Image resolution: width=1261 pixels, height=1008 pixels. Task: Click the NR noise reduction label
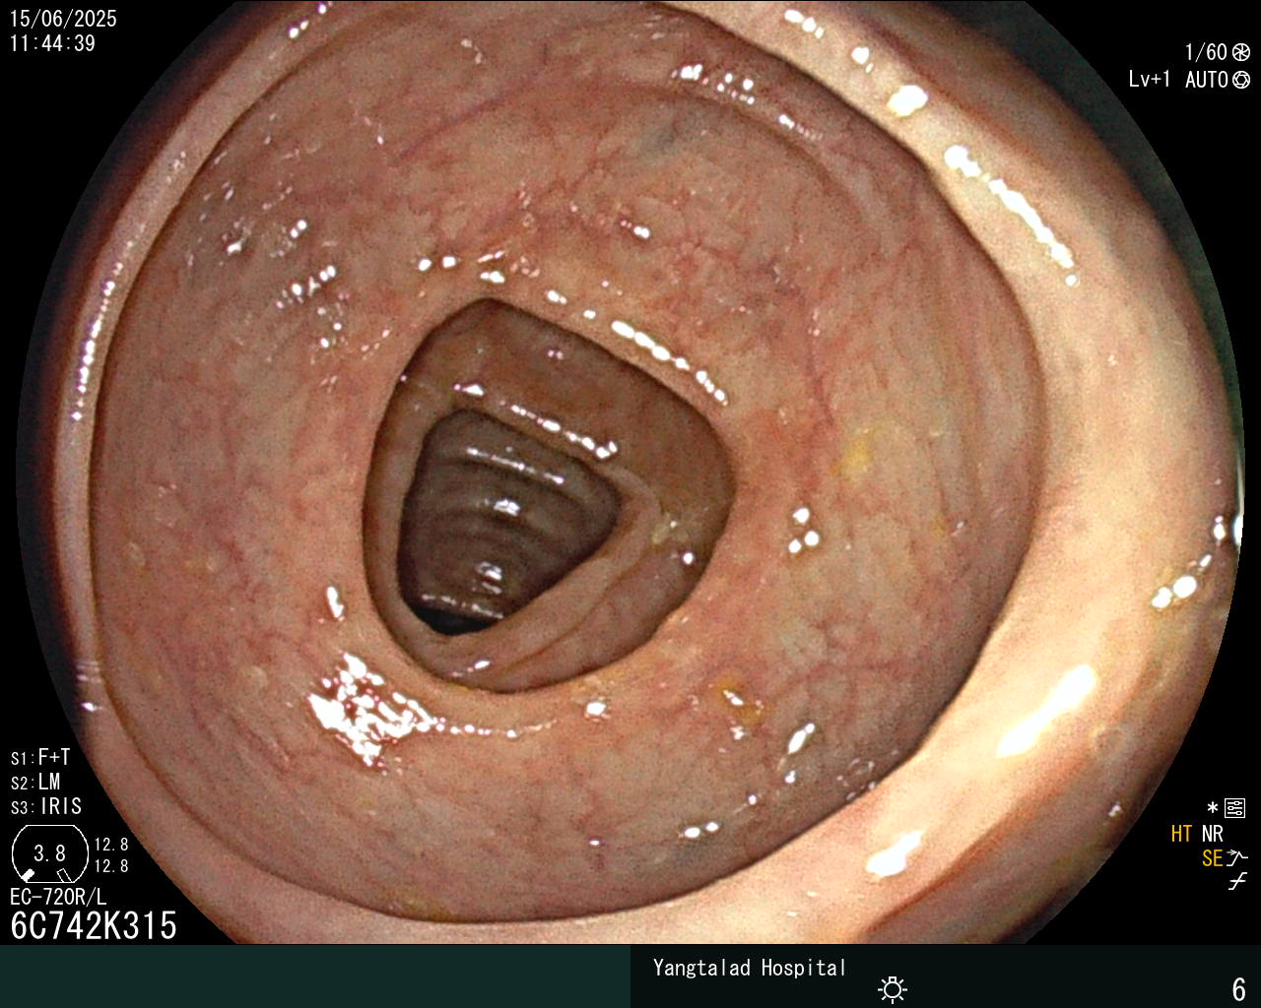tap(1212, 834)
